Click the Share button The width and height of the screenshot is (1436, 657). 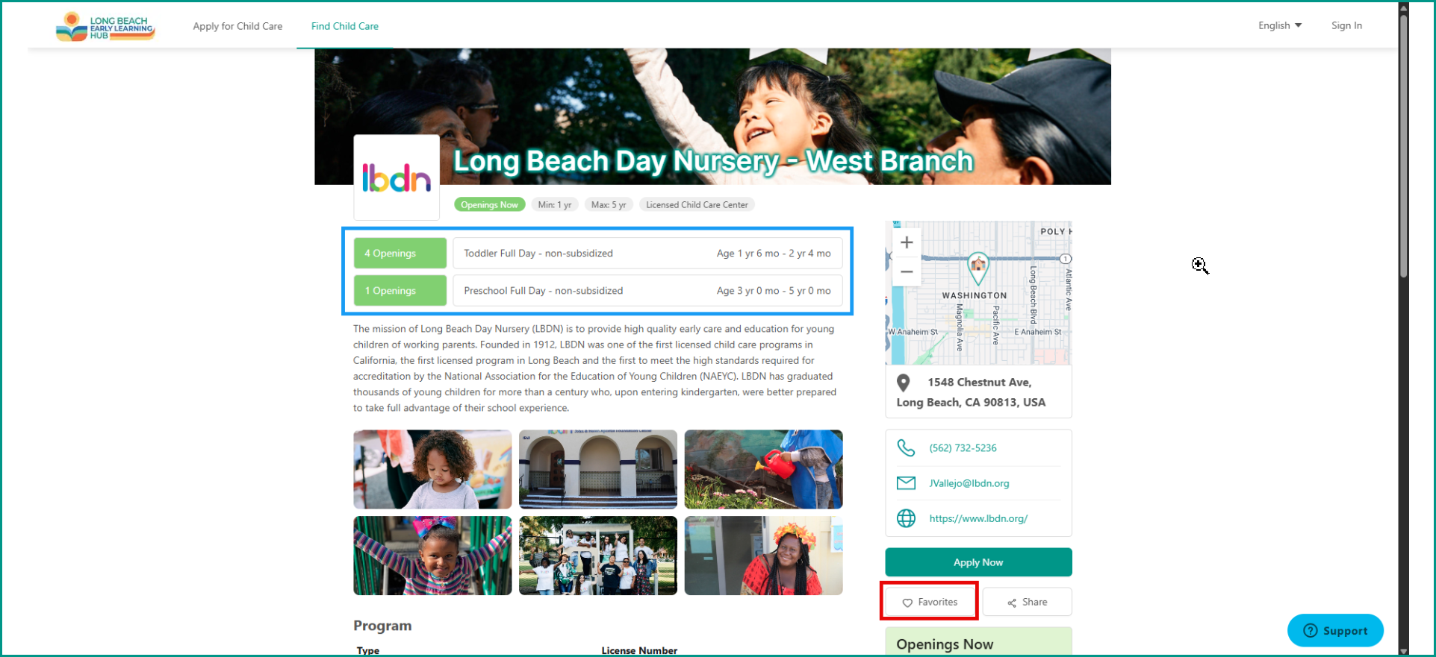pos(1027,602)
